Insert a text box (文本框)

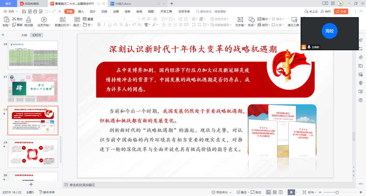(x=240, y=20)
